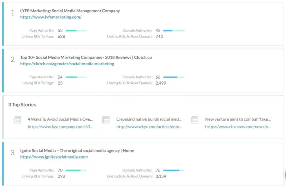
Task: Open the clutch.co social-media-marketing link
Action: 67,64
